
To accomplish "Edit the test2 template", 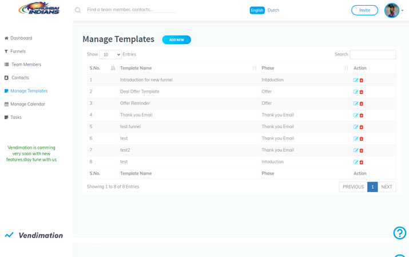I will 356,151.
